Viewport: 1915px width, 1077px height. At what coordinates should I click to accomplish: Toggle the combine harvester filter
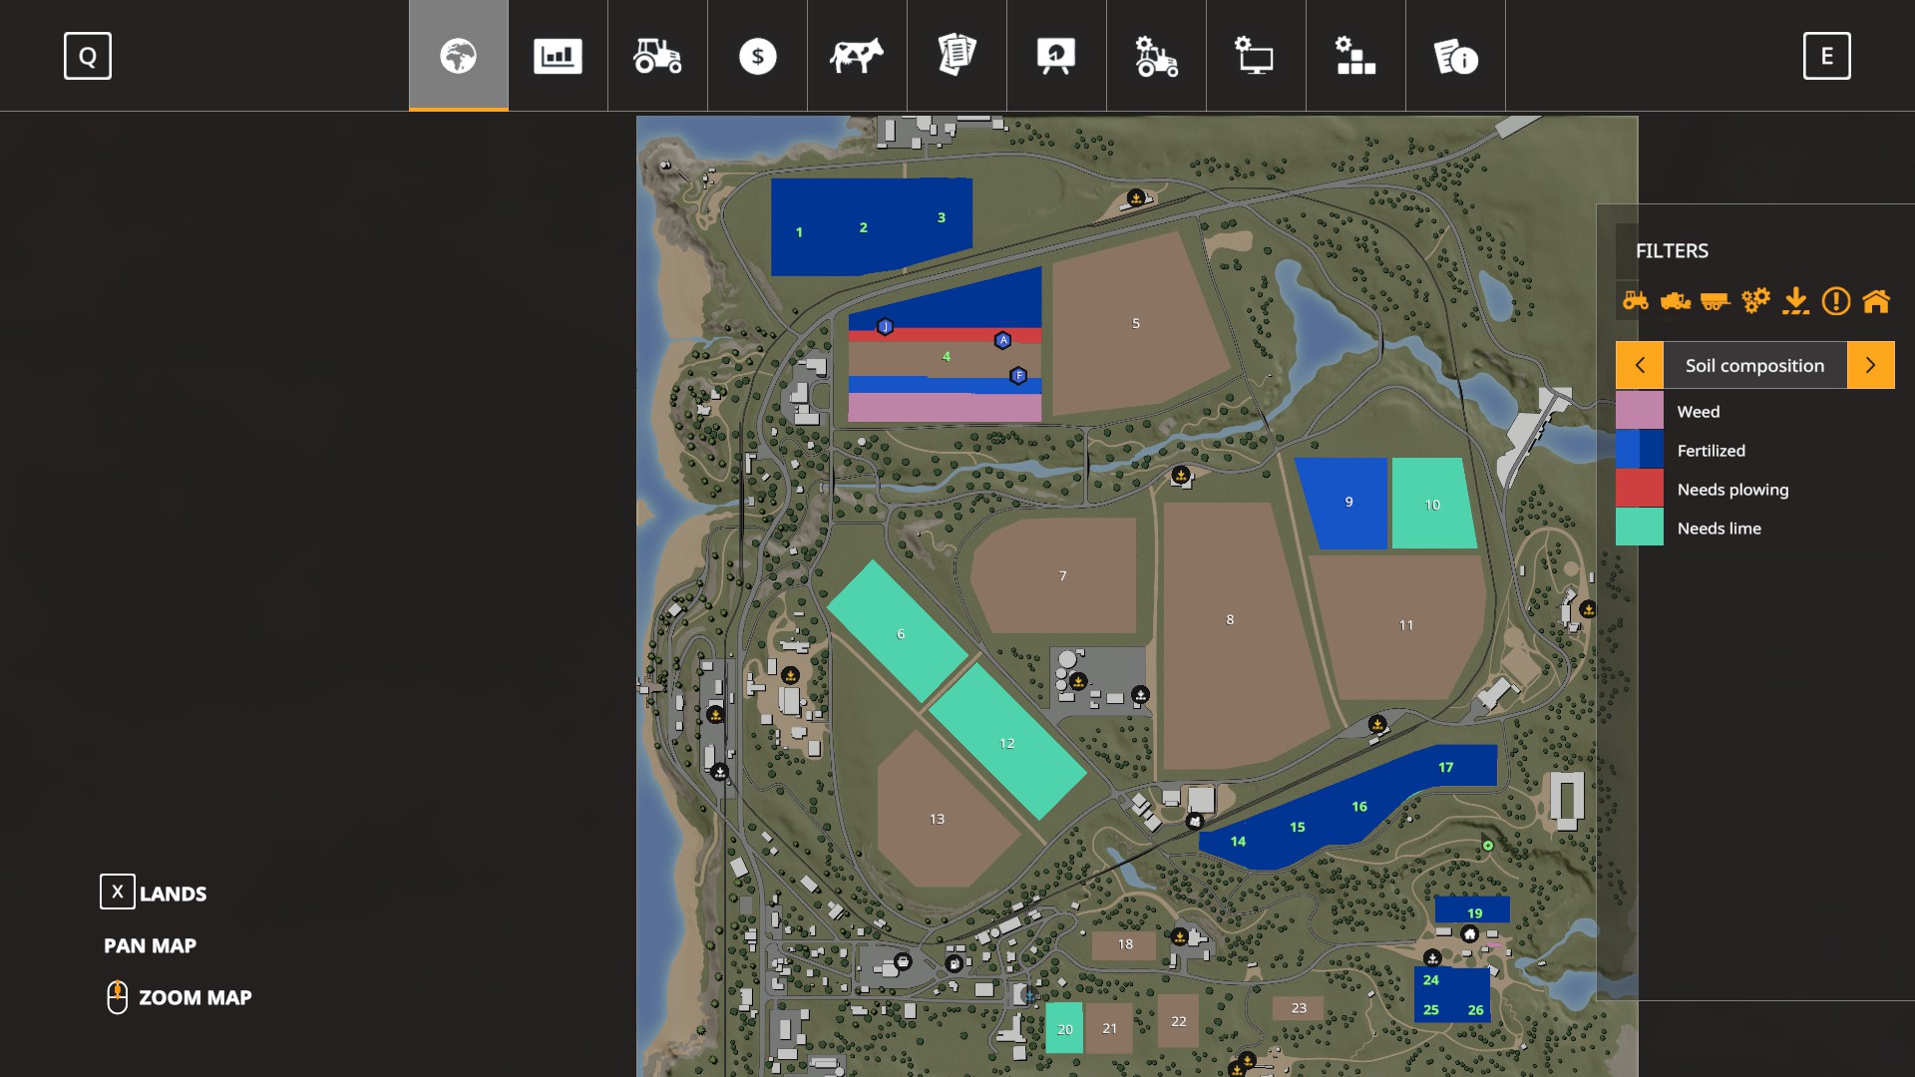tap(1676, 300)
